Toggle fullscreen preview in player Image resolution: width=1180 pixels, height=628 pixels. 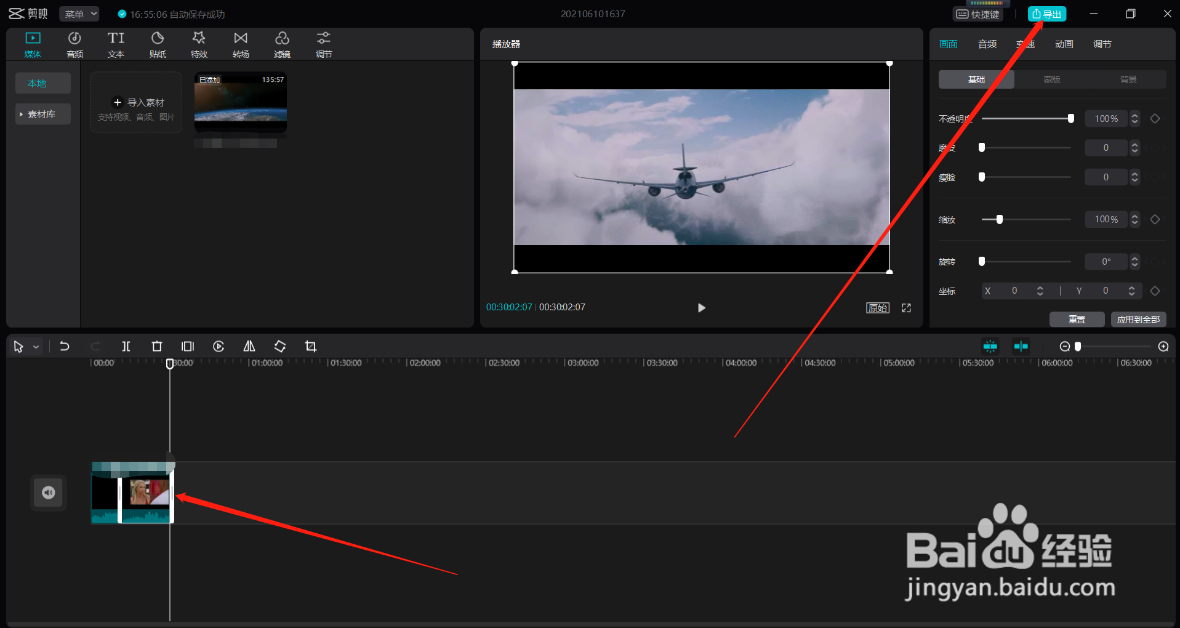(x=907, y=308)
